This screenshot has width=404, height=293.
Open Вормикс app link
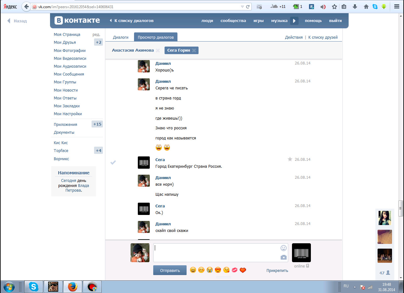pos(61,159)
